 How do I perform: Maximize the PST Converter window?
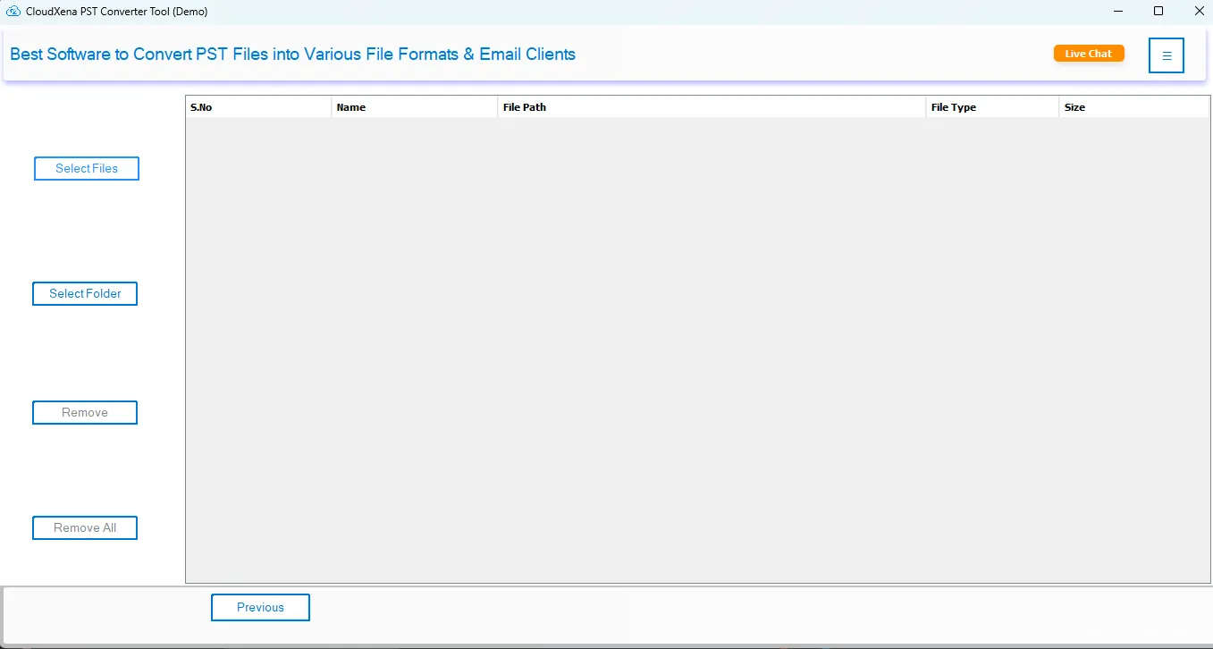[1158, 12]
